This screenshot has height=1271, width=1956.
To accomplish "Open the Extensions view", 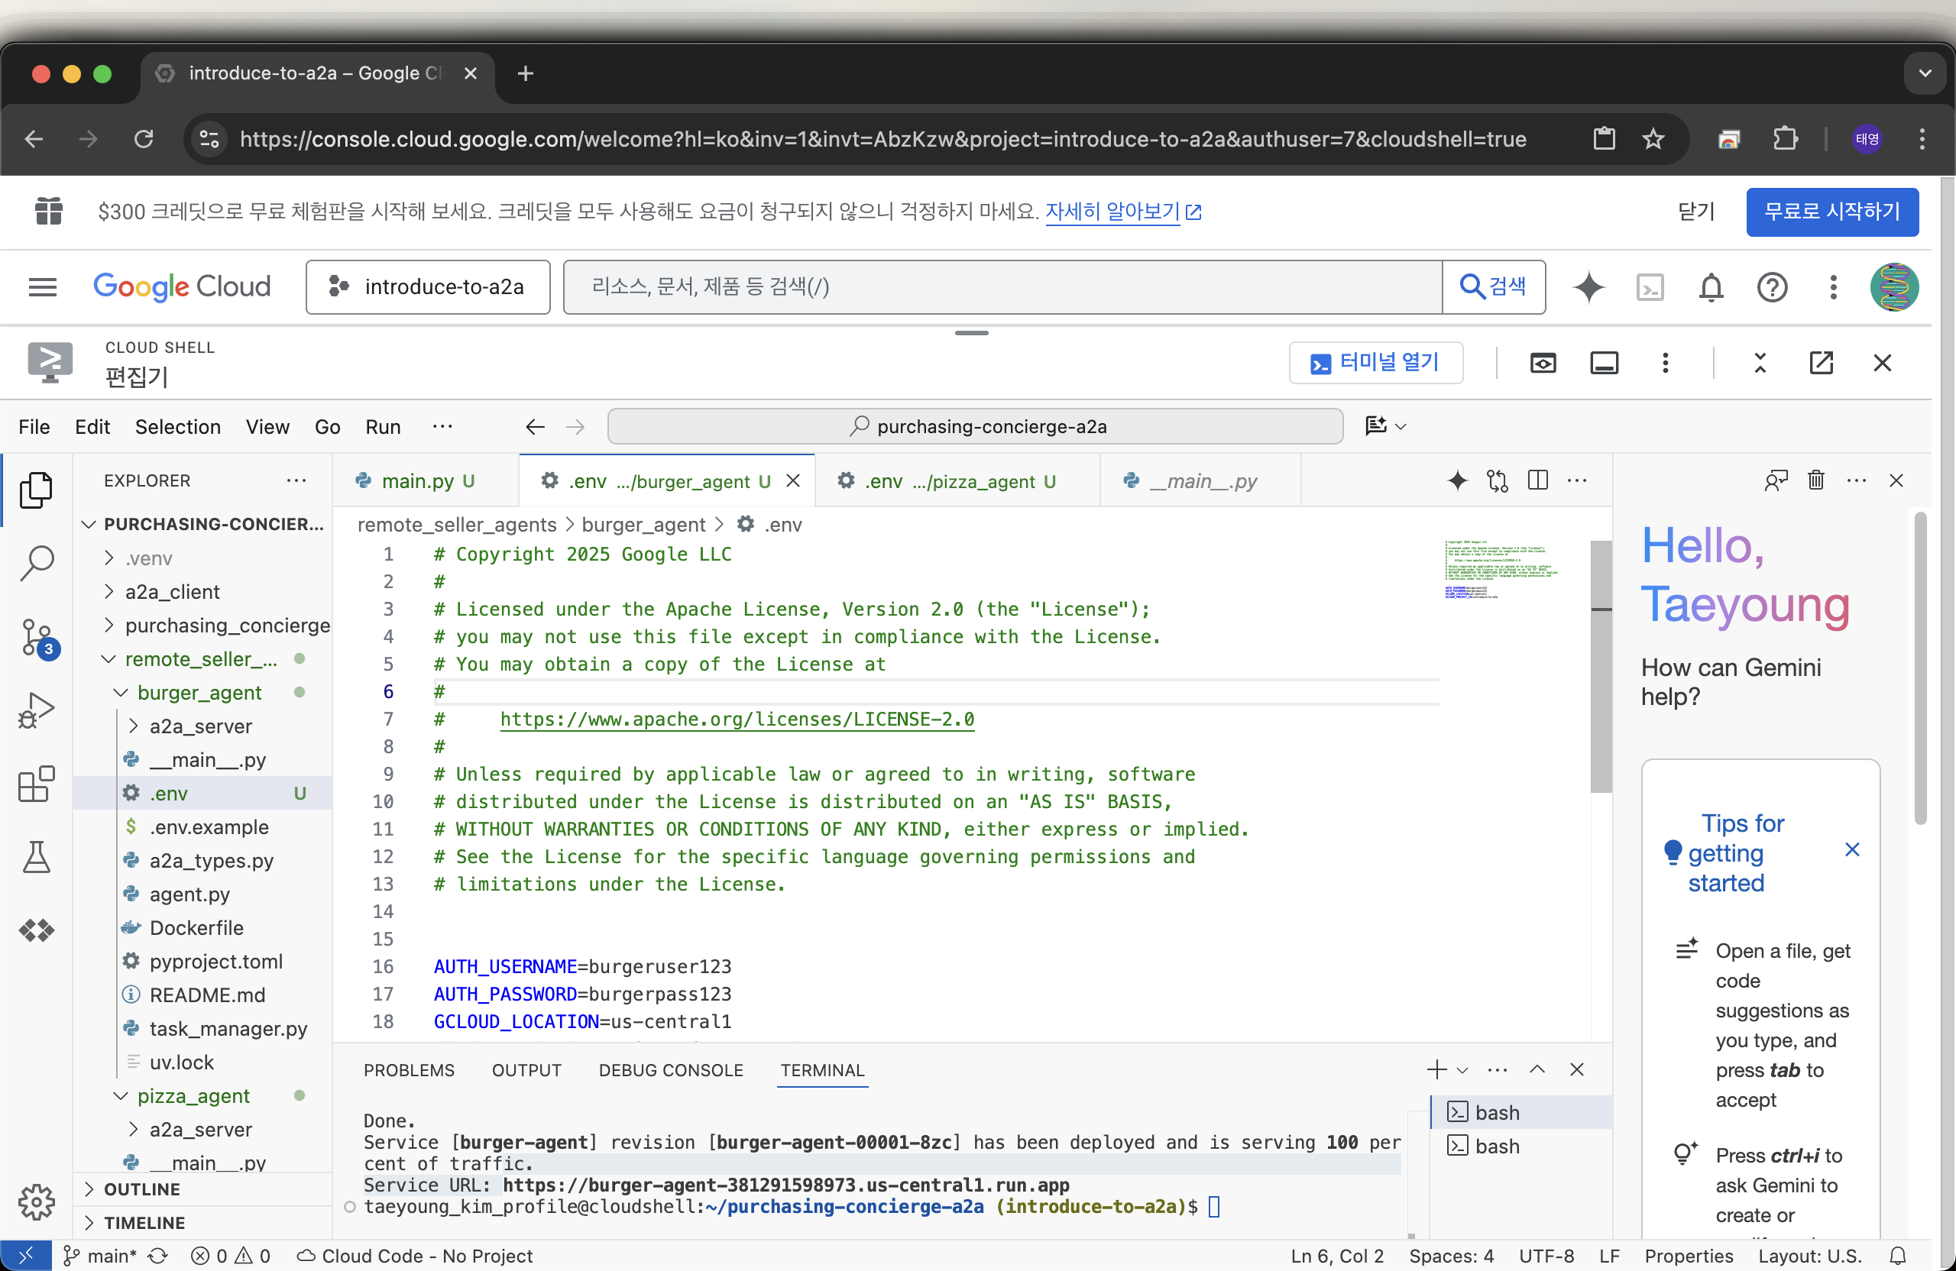I will point(36,784).
